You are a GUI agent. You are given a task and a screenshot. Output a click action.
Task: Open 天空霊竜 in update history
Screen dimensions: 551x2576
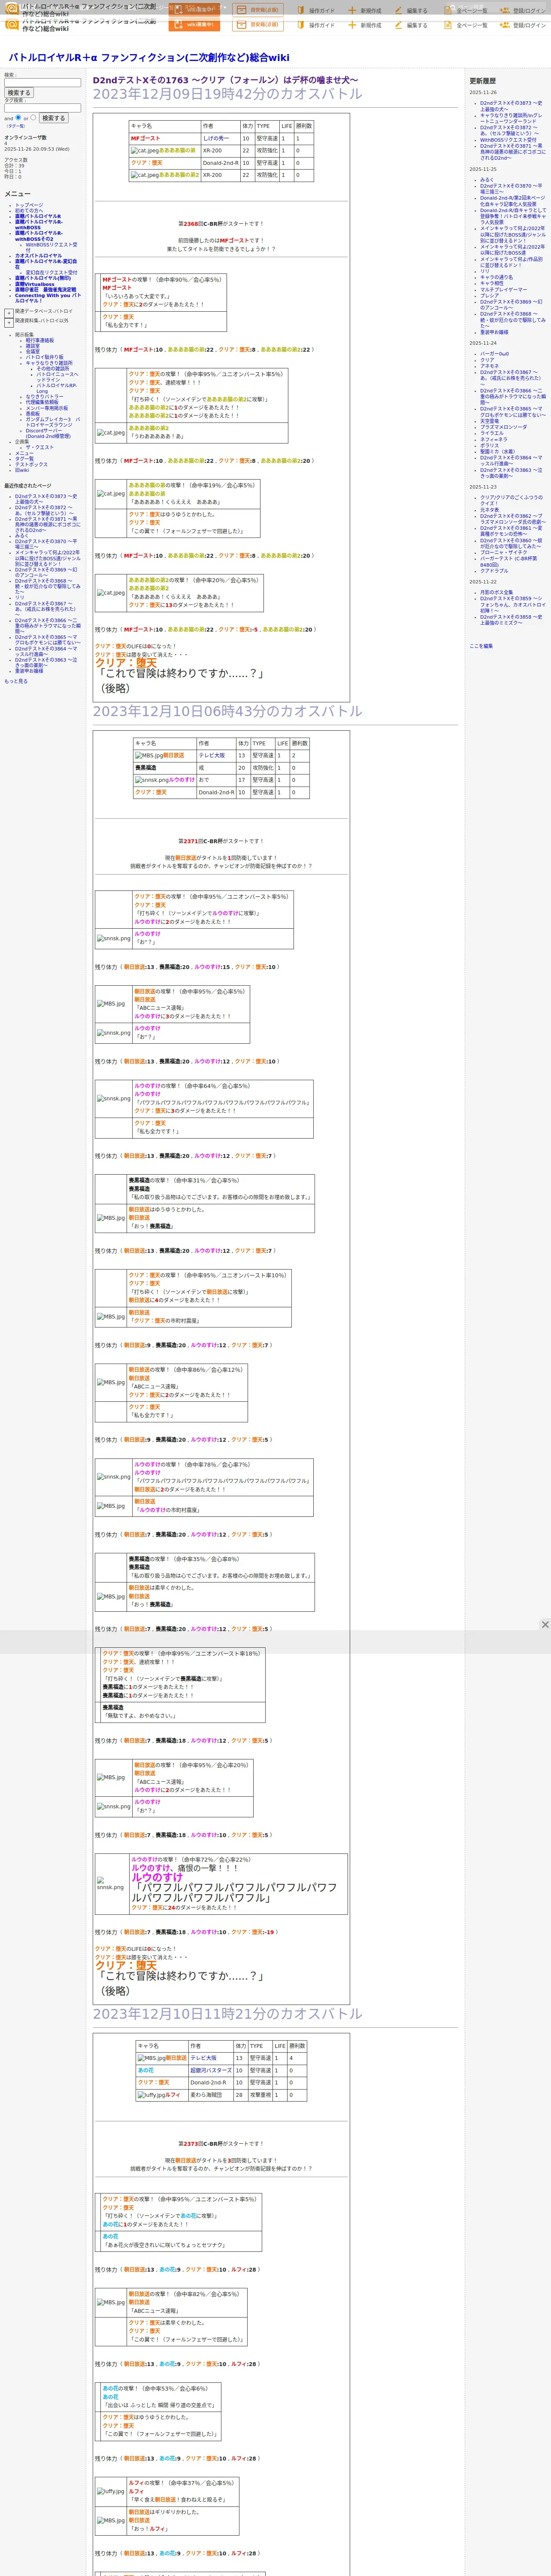tap(489, 421)
